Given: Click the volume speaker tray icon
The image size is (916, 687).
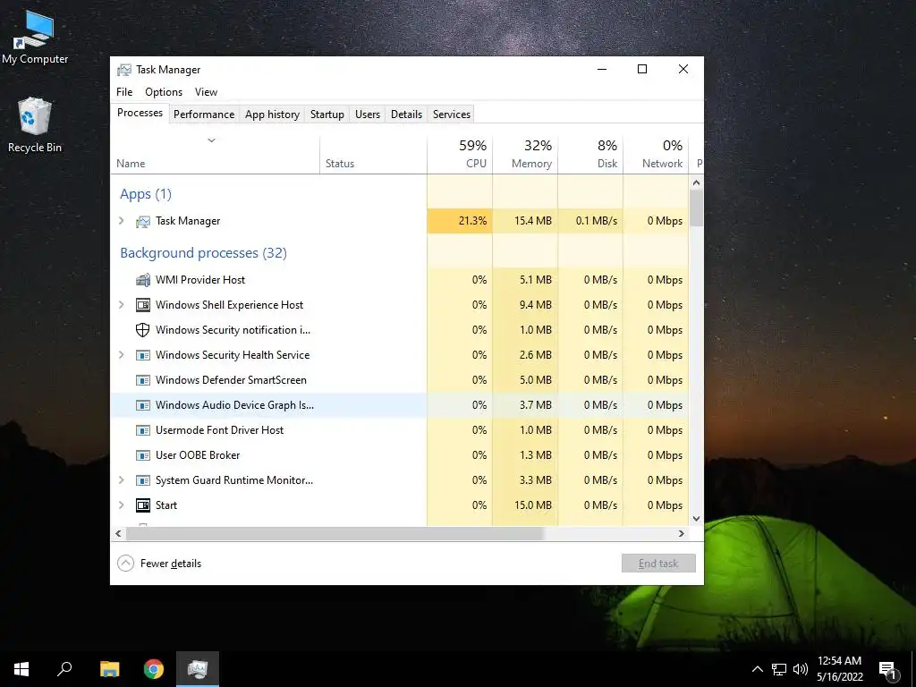Looking at the screenshot, I should [x=801, y=669].
